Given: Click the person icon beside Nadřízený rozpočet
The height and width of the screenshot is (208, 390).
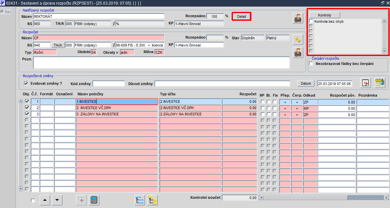Looking at the screenshot, I should click(298, 18).
